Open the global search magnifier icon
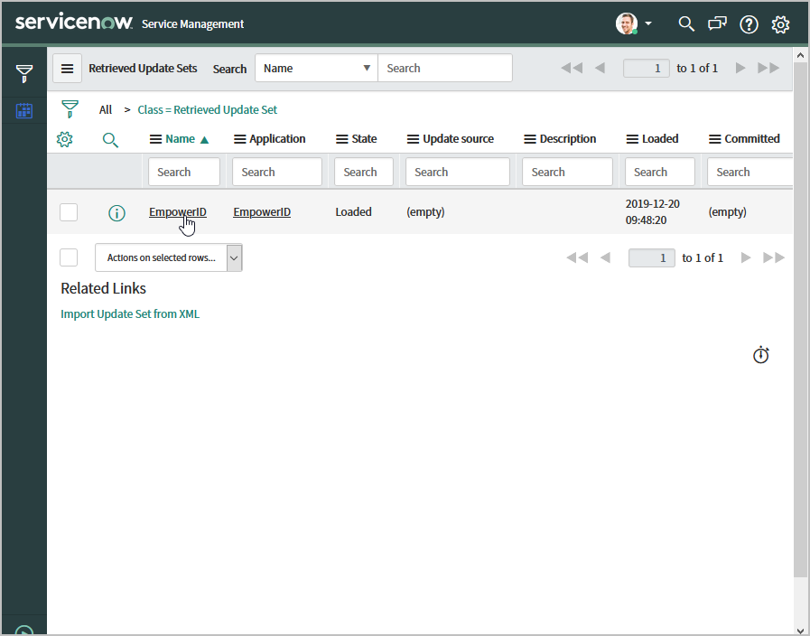Image resolution: width=810 pixels, height=636 pixels. 686,24
